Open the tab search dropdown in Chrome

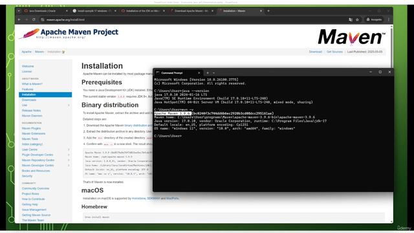coord(19,11)
